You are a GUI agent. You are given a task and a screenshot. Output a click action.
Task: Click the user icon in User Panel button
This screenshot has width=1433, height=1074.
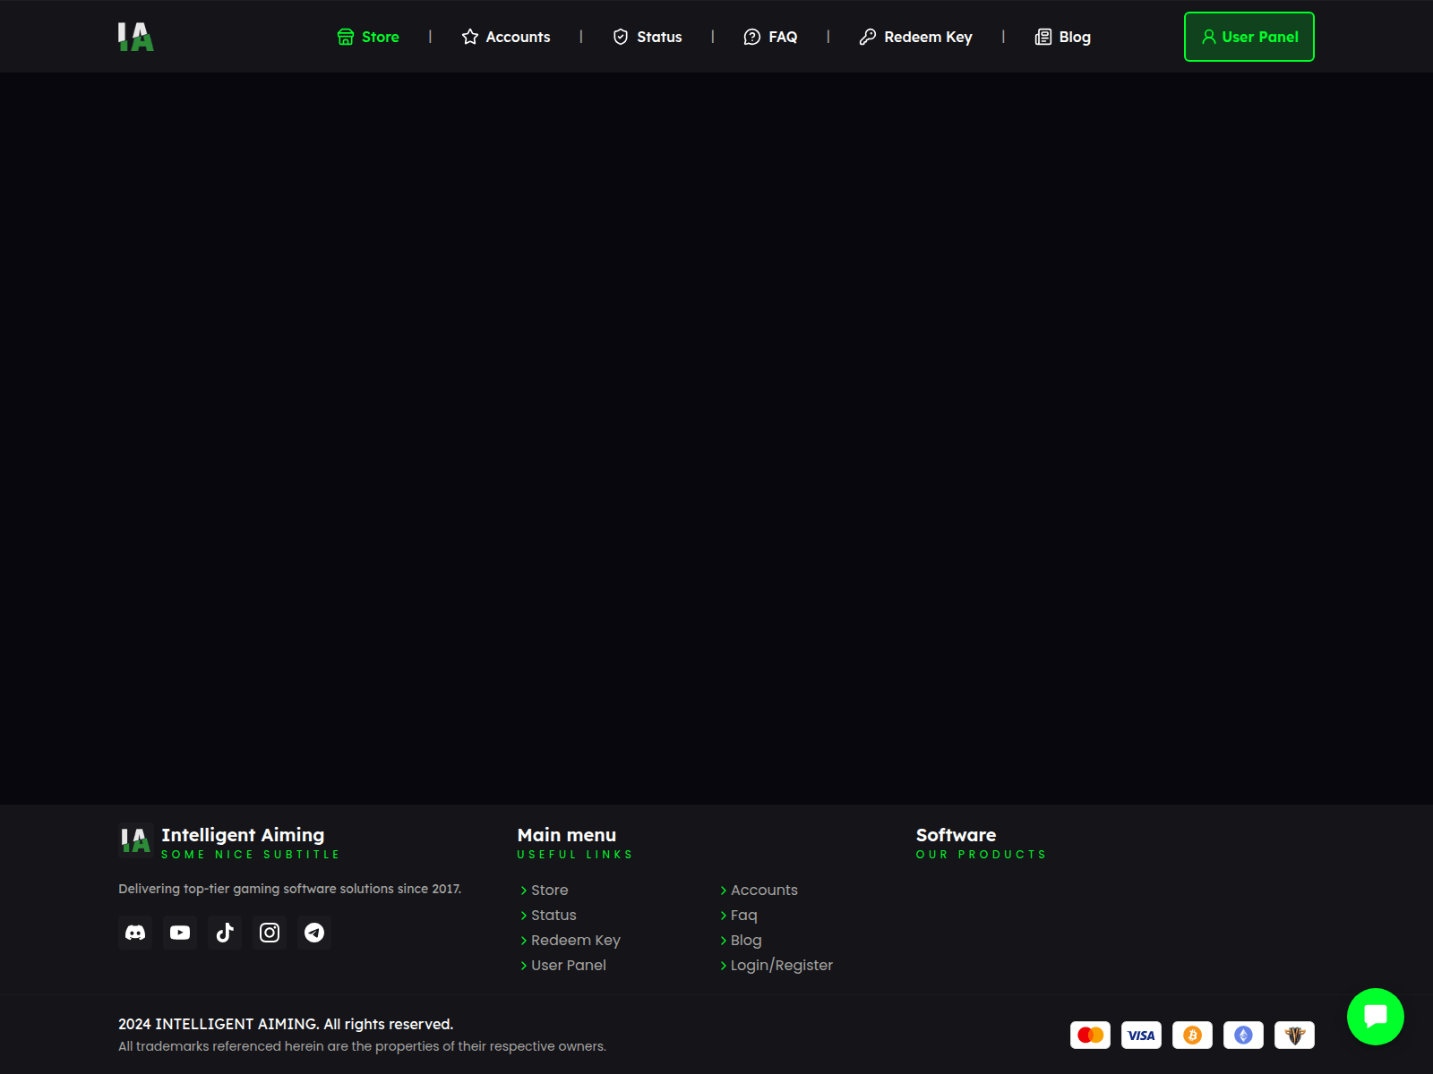click(x=1209, y=37)
